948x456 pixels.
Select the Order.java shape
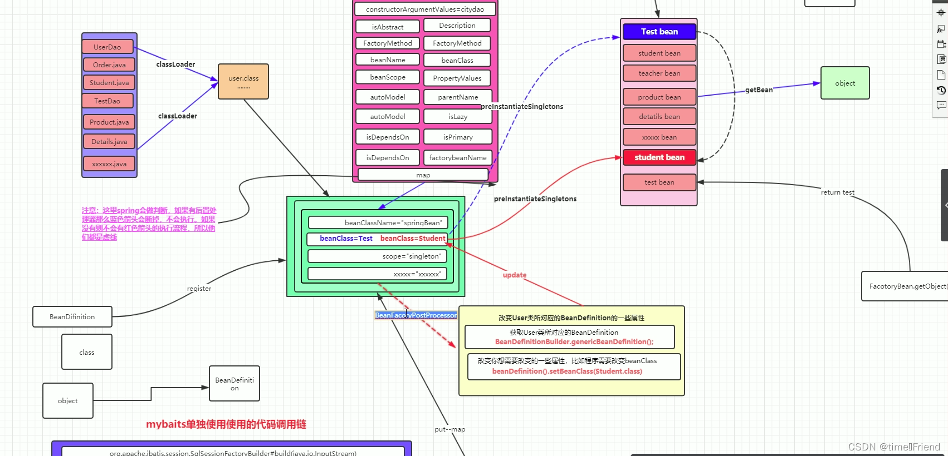pos(109,65)
